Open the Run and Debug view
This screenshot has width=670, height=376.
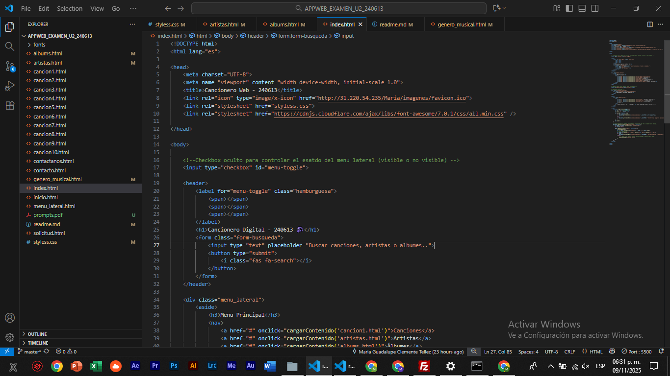click(x=9, y=86)
